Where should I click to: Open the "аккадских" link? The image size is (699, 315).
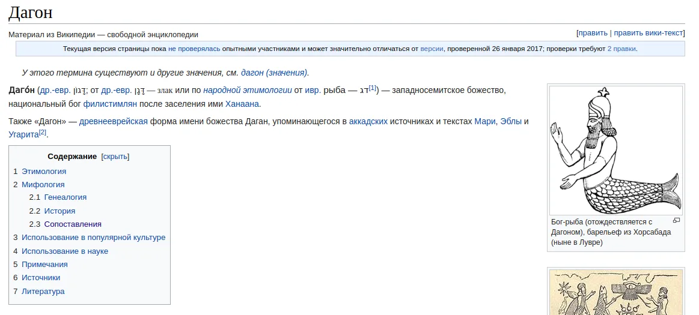(368, 121)
